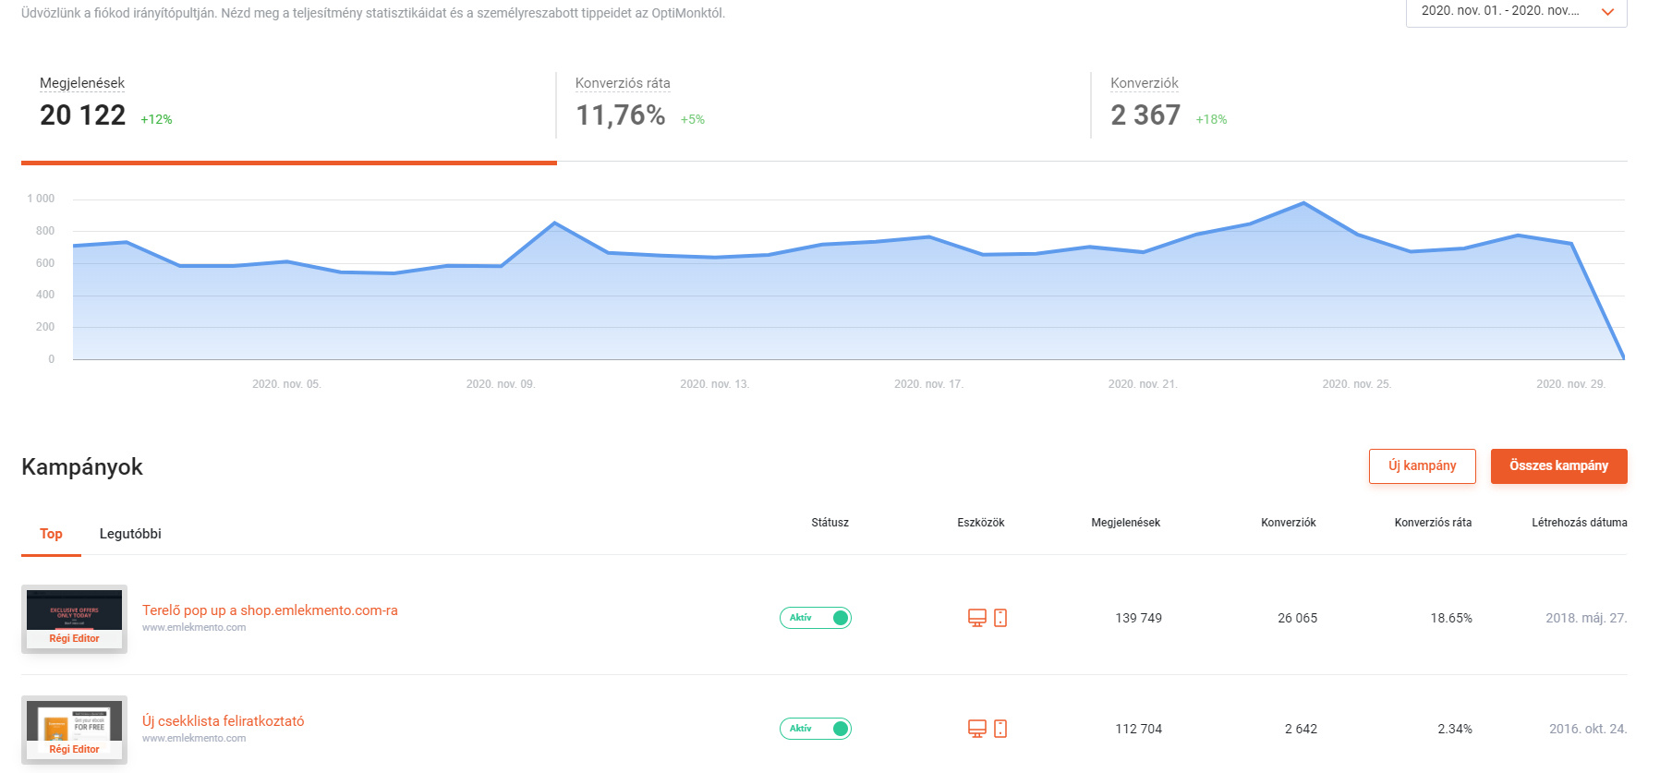Image resolution: width=1660 pixels, height=773 pixels.
Task: Click the Terelő pop up campaign thumbnail
Action: [74, 618]
